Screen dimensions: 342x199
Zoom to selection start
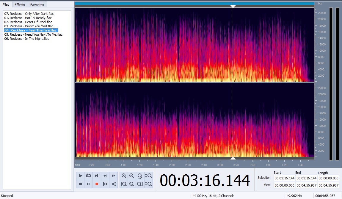[x=124, y=184]
